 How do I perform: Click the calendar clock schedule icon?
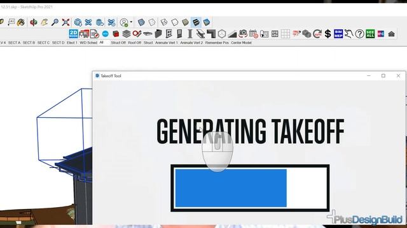point(253,34)
